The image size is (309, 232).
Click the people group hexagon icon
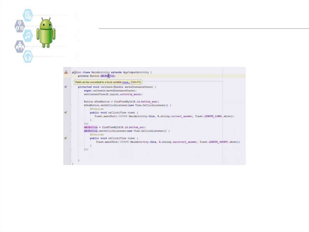20,26
